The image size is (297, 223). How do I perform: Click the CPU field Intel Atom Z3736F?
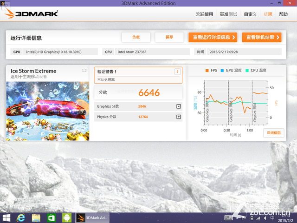(x=152, y=52)
